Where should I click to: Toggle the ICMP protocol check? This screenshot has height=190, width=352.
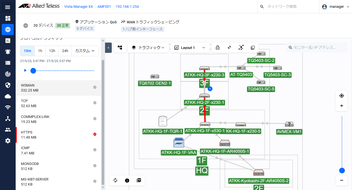pos(95,150)
